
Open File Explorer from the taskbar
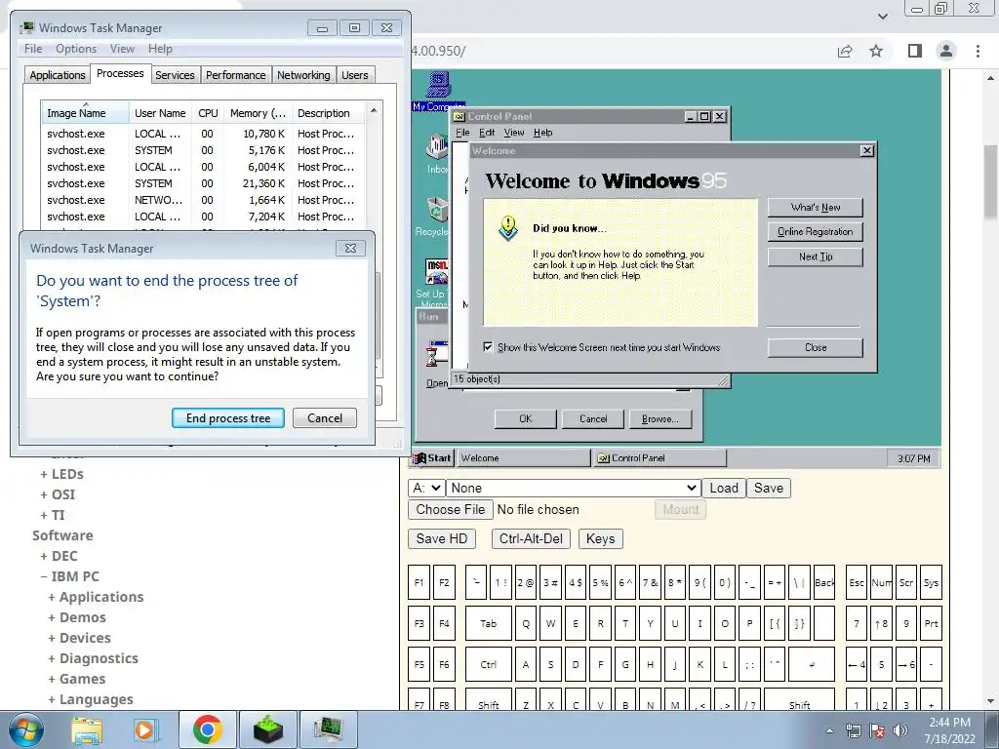coord(87,729)
